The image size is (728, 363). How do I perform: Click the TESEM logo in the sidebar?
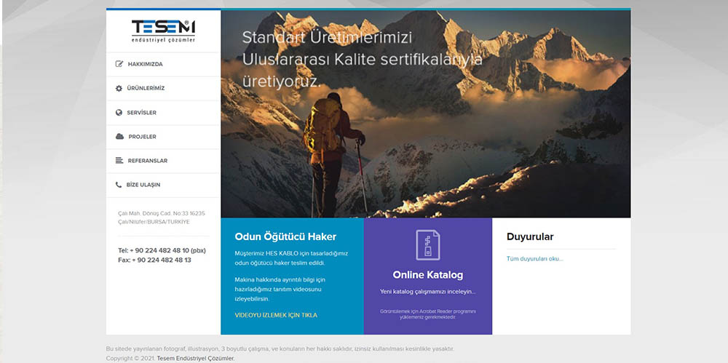[163, 31]
